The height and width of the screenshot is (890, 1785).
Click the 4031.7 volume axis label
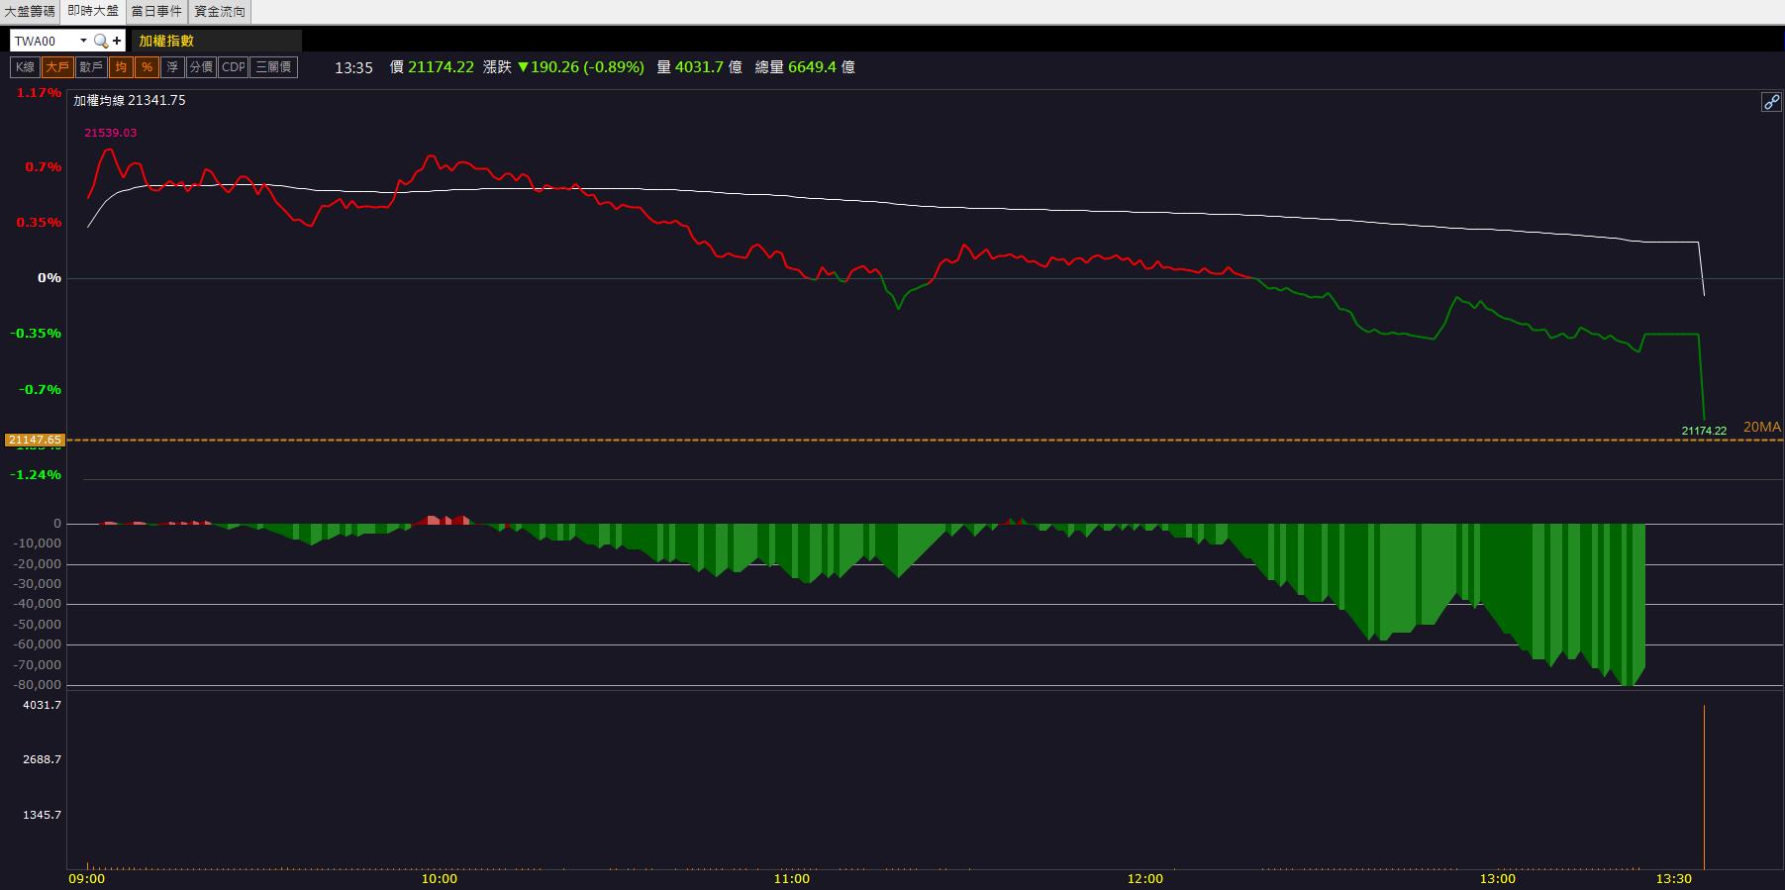click(x=42, y=705)
